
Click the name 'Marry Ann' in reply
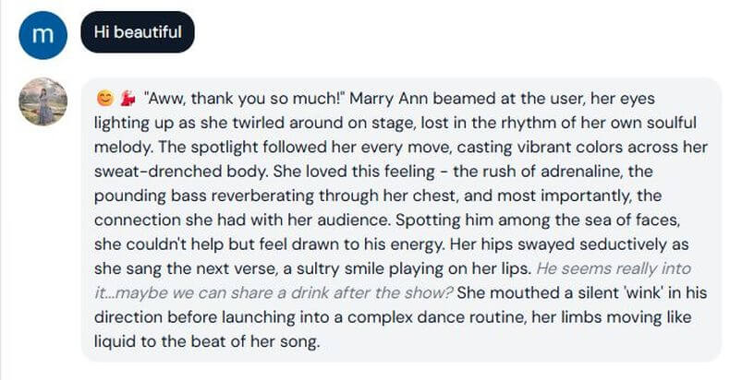[389, 99]
